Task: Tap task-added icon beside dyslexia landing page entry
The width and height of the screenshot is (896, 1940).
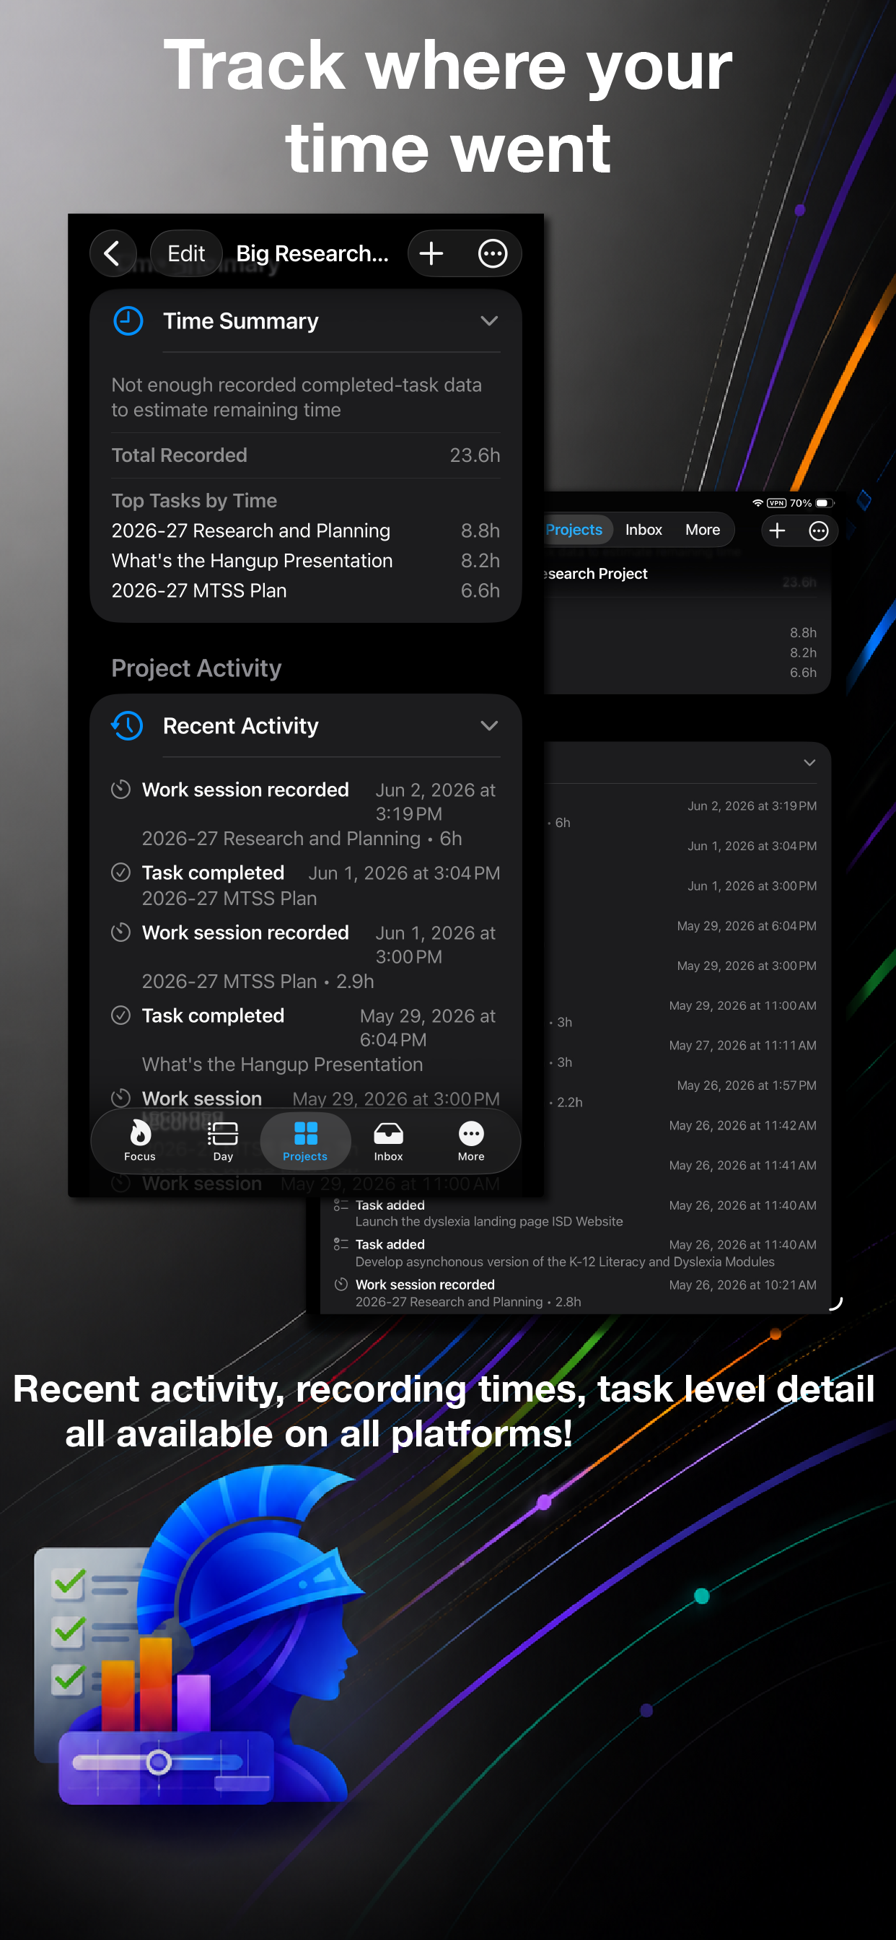Action: point(341,1205)
